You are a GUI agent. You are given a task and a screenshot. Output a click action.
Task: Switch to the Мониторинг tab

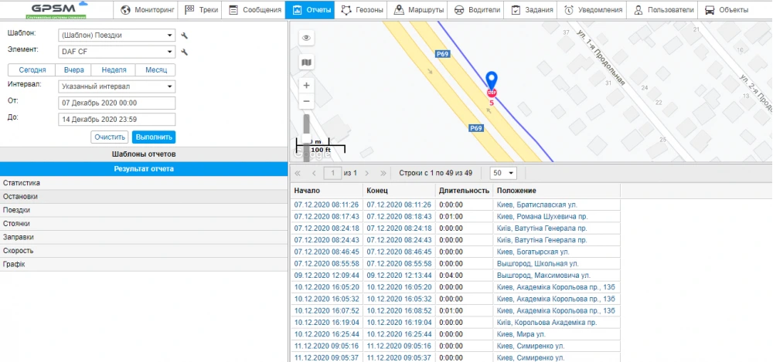click(148, 10)
